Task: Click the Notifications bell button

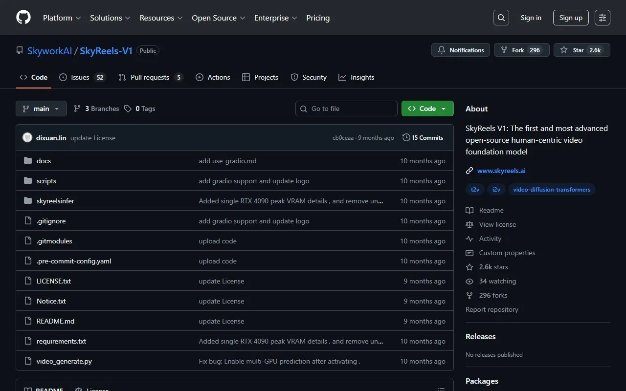Action: point(460,50)
